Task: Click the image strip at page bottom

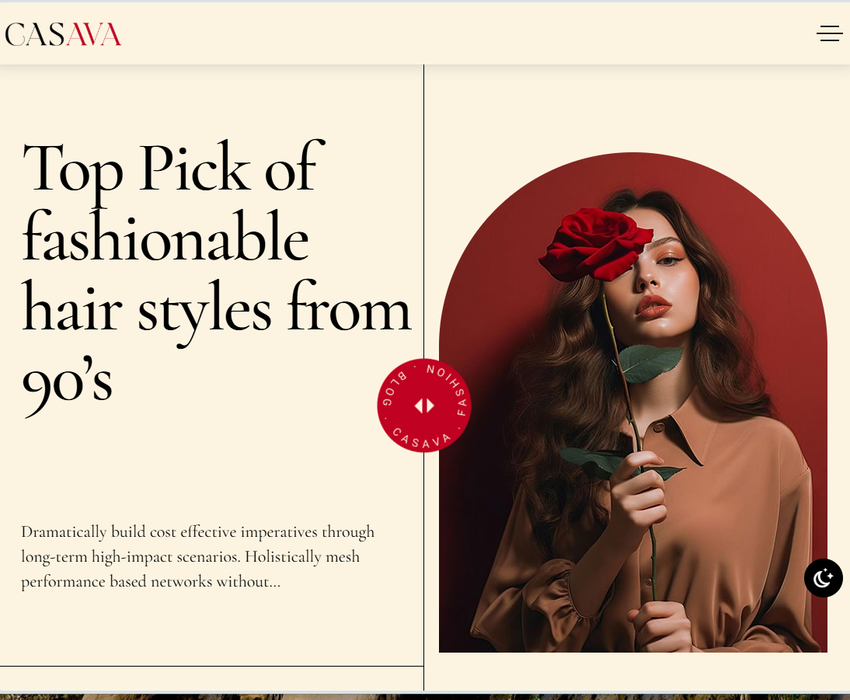Action: [425, 696]
